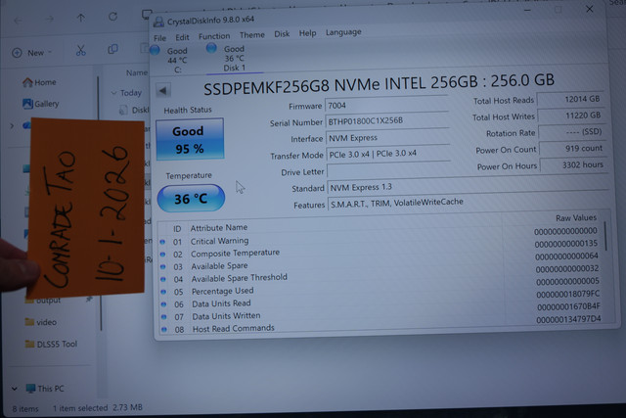Collapse the Today group in file list
Image resolution: width=626 pixels, height=418 pixels.
(113, 93)
